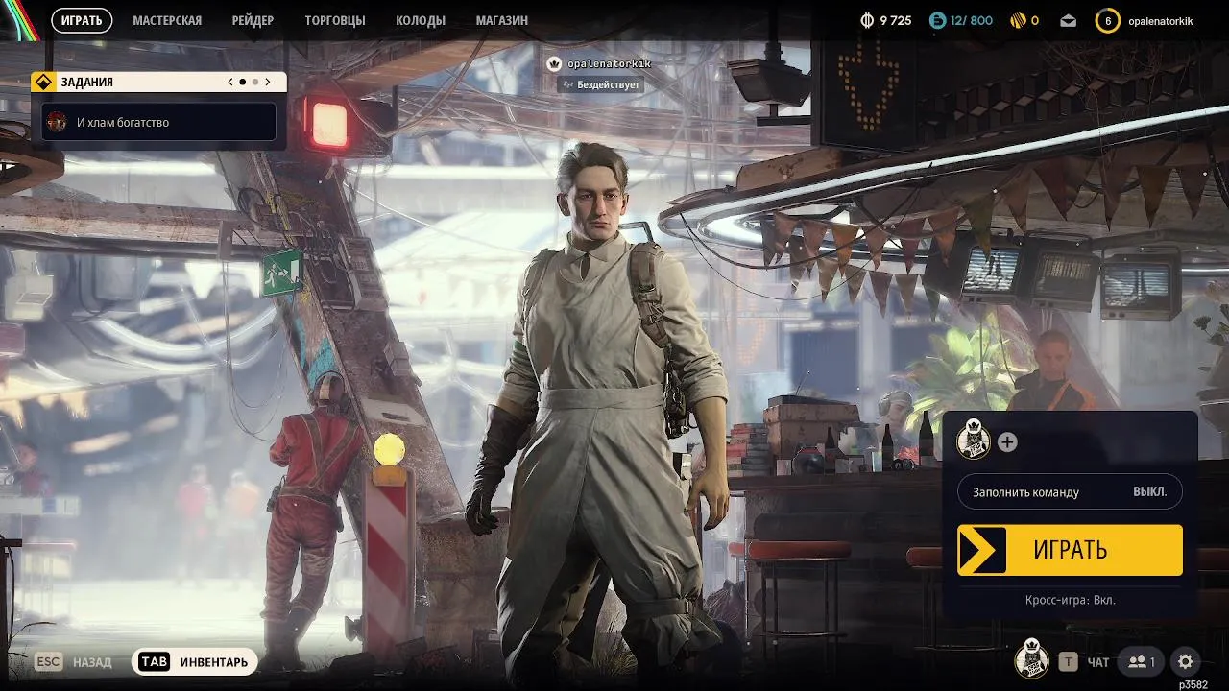Go to previous quest page arrow

tap(230, 83)
